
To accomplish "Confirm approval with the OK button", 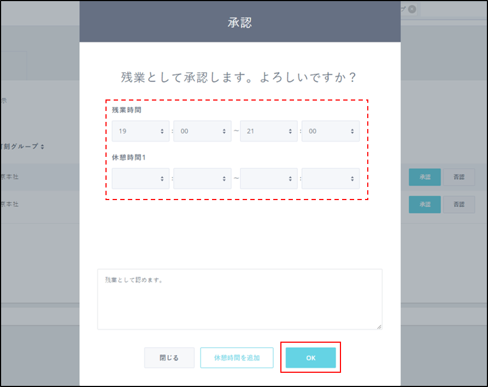I will point(310,358).
